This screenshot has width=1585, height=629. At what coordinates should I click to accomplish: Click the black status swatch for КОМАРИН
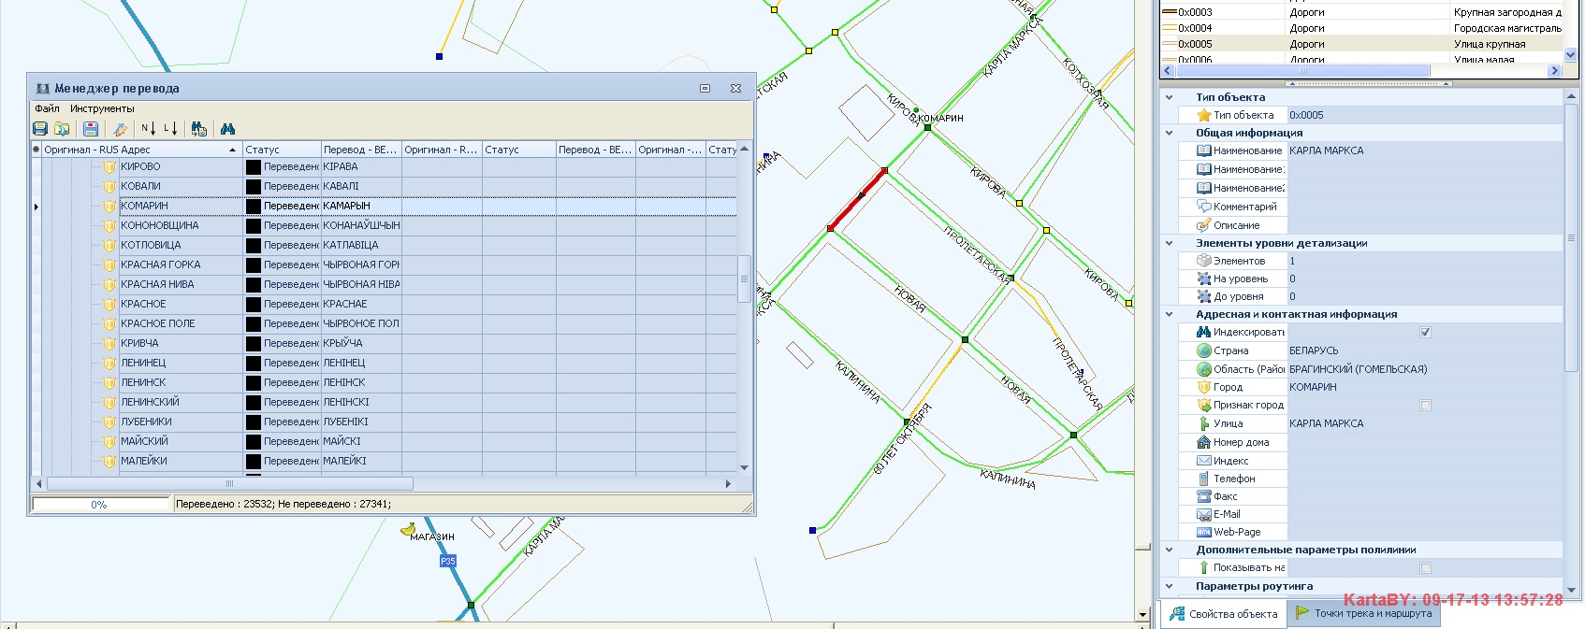(253, 206)
